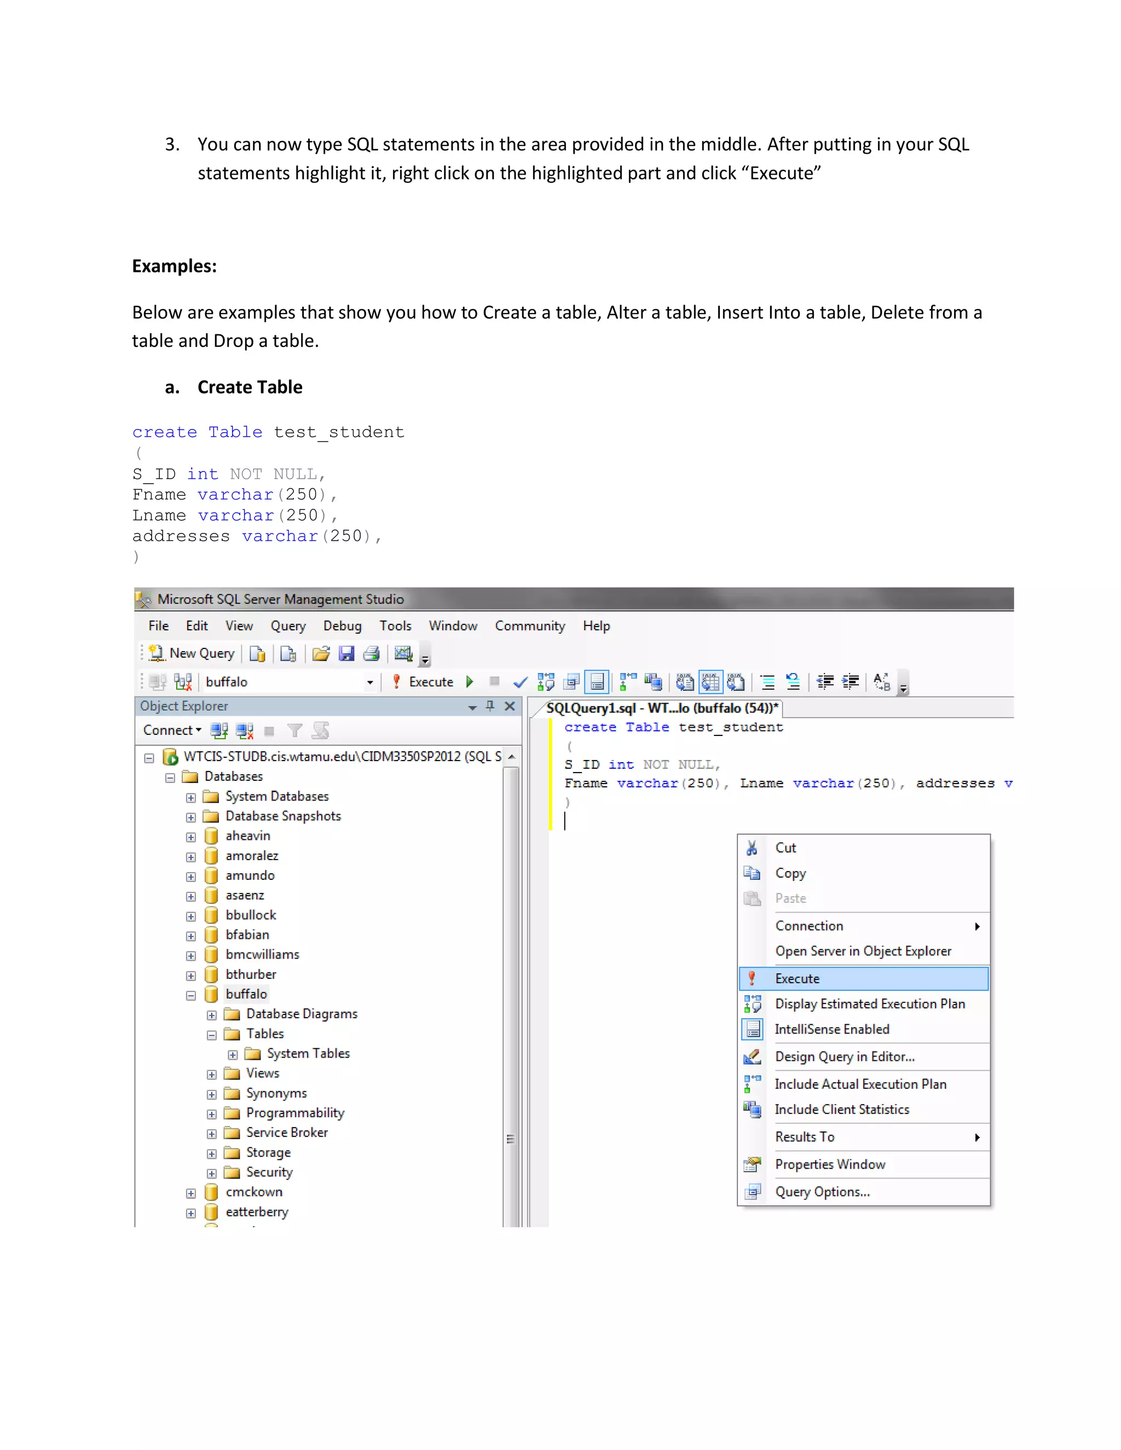
Task: Select Results to Text toolbar option
Action: (685, 682)
